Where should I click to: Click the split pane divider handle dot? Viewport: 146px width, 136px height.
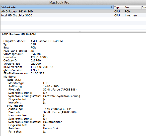click(80, 31)
